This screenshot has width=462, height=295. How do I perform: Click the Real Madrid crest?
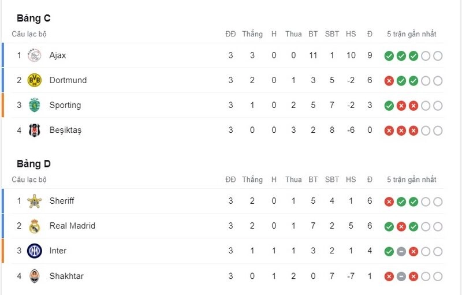[x=34, y=226]
